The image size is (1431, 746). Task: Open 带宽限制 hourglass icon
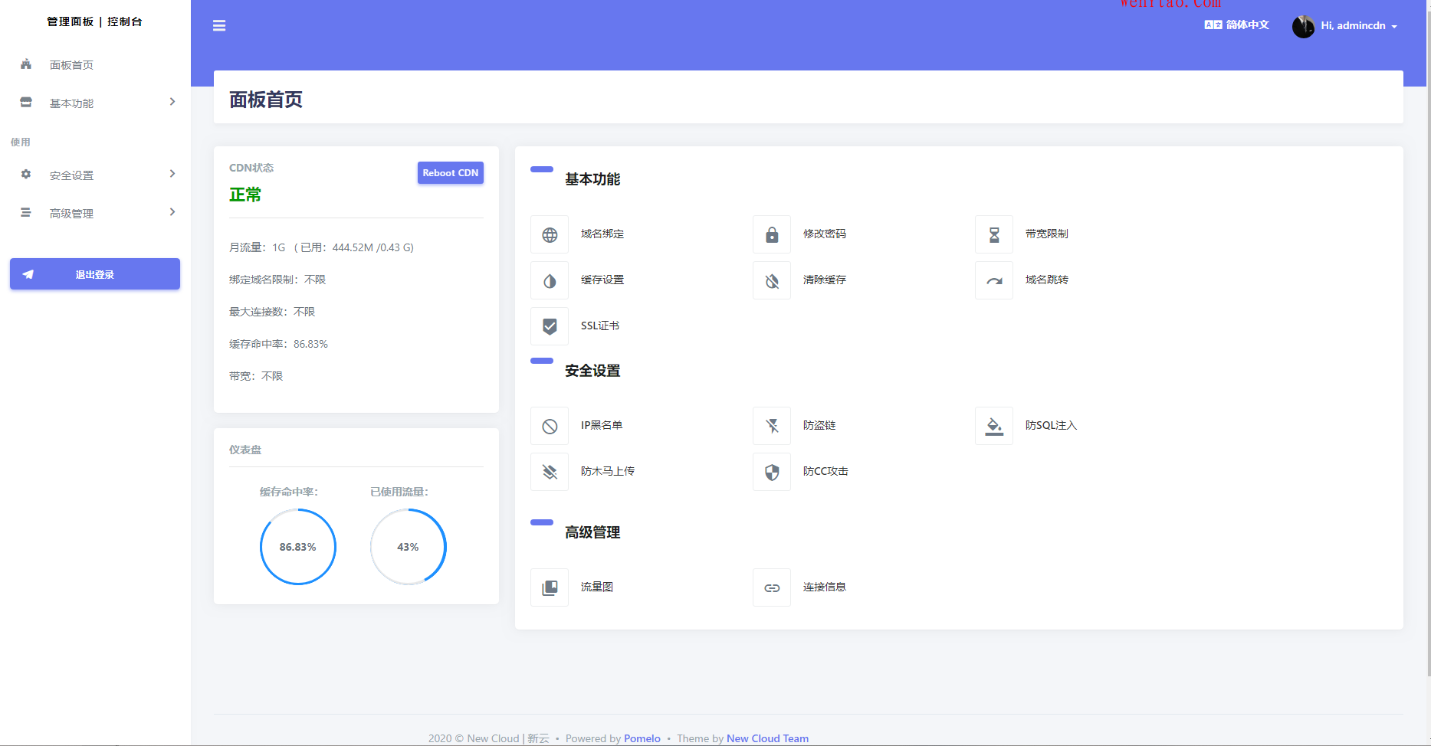click(994, 234)
